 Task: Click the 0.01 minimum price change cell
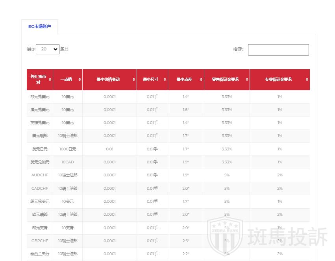(109, 149)
